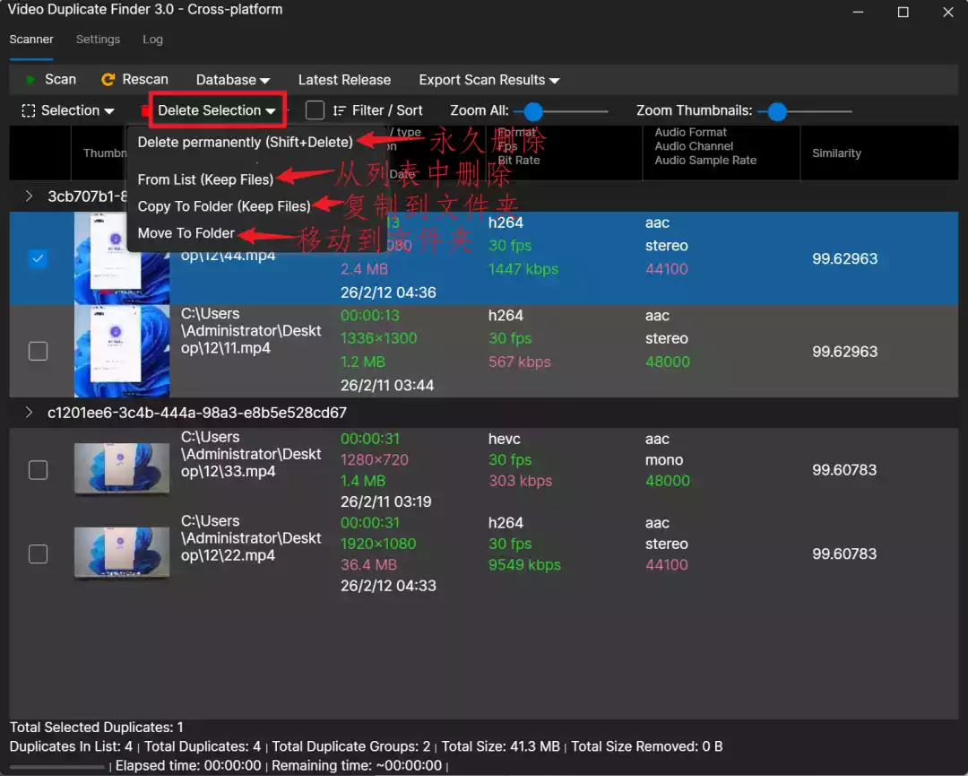
Task: Minimize the Video Duplicate Finder window
Action: pyautogui.click(x=858, y=12)
